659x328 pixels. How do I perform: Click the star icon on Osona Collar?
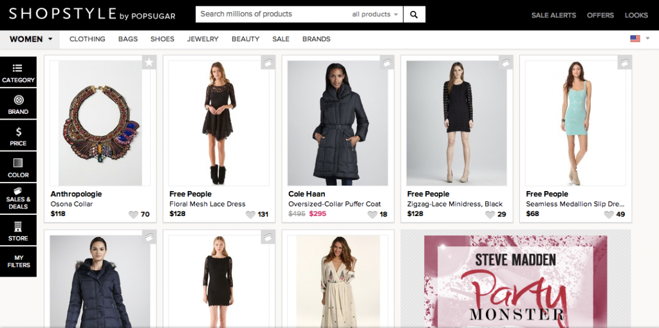[149, 62]
